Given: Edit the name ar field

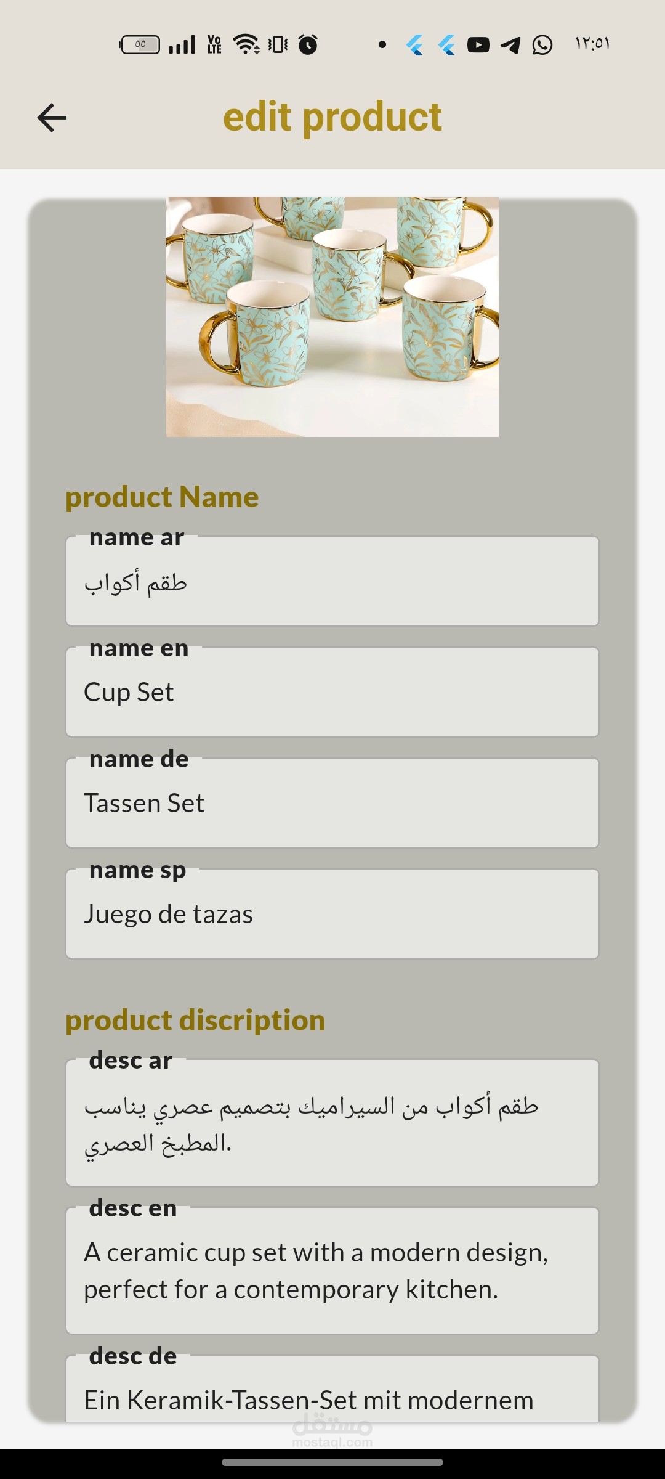Looking at the screenshot, I should (x=332, y=581).
